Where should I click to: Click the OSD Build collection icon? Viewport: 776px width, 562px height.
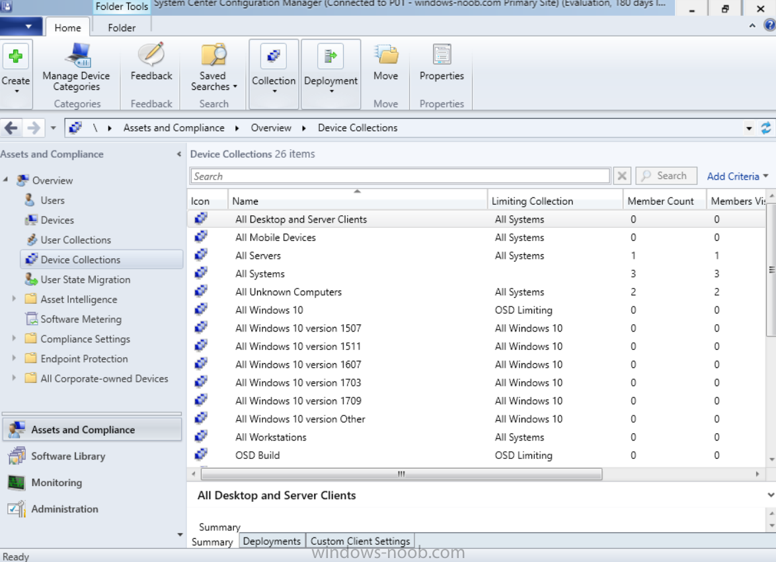(x=200, y=455)
